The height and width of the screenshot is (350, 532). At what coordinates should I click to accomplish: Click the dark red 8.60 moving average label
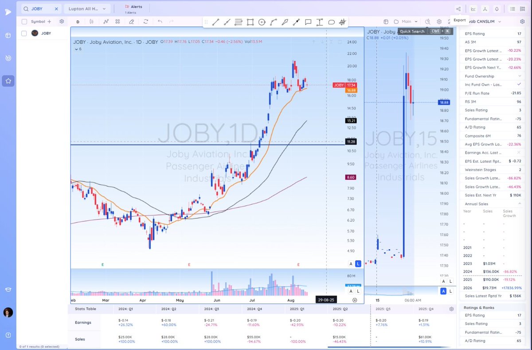(x=350, y=177)
